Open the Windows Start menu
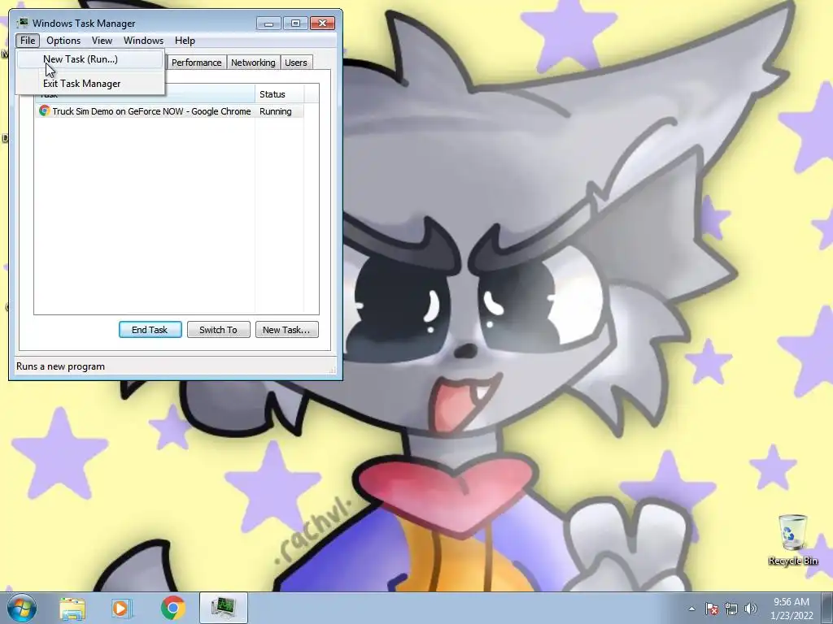The width and height of the screenshot is (833, 624). click(x=22, y=608)
